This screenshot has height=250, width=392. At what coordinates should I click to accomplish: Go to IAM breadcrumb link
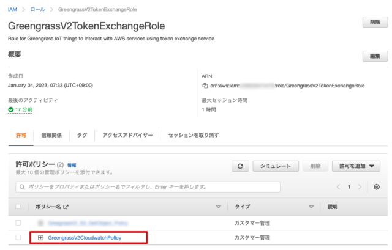click(x=12, y=10)
